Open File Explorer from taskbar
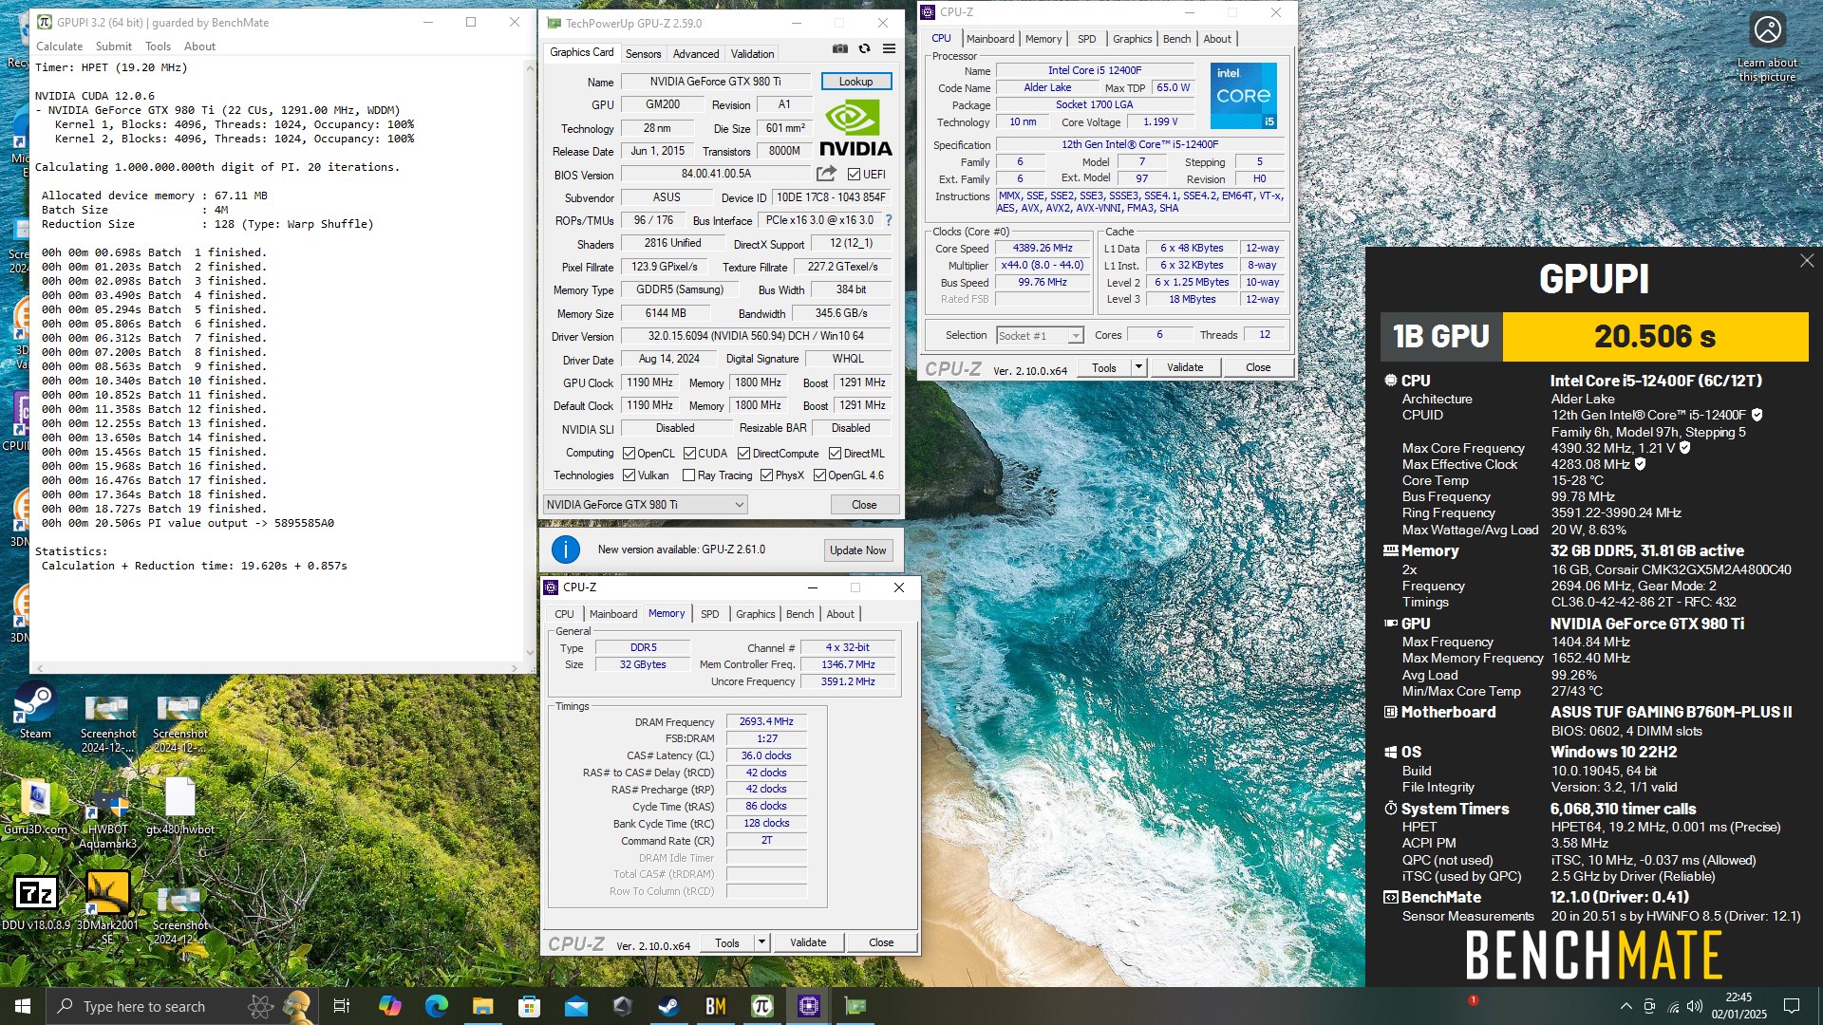Image resolution: width=1823 pixels, height=1025 pixels. coord(482,1006)
